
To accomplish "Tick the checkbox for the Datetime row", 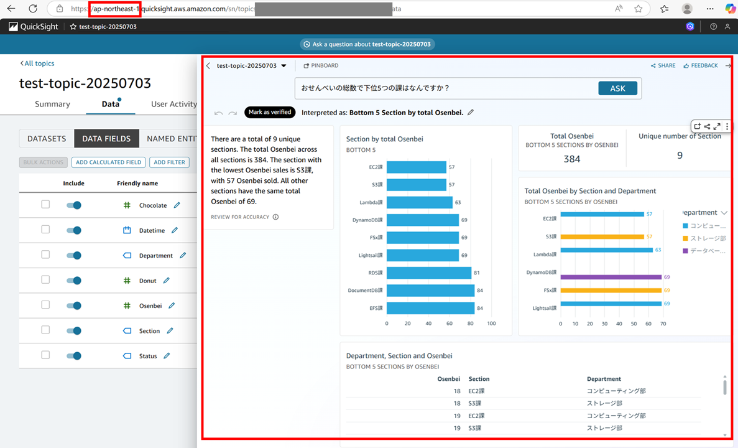I will 45,230.
